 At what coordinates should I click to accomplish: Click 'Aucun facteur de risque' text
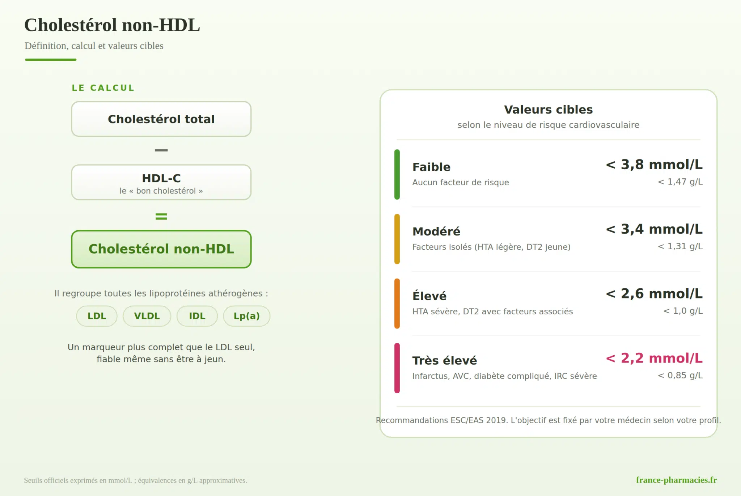(x=461, y=182)
